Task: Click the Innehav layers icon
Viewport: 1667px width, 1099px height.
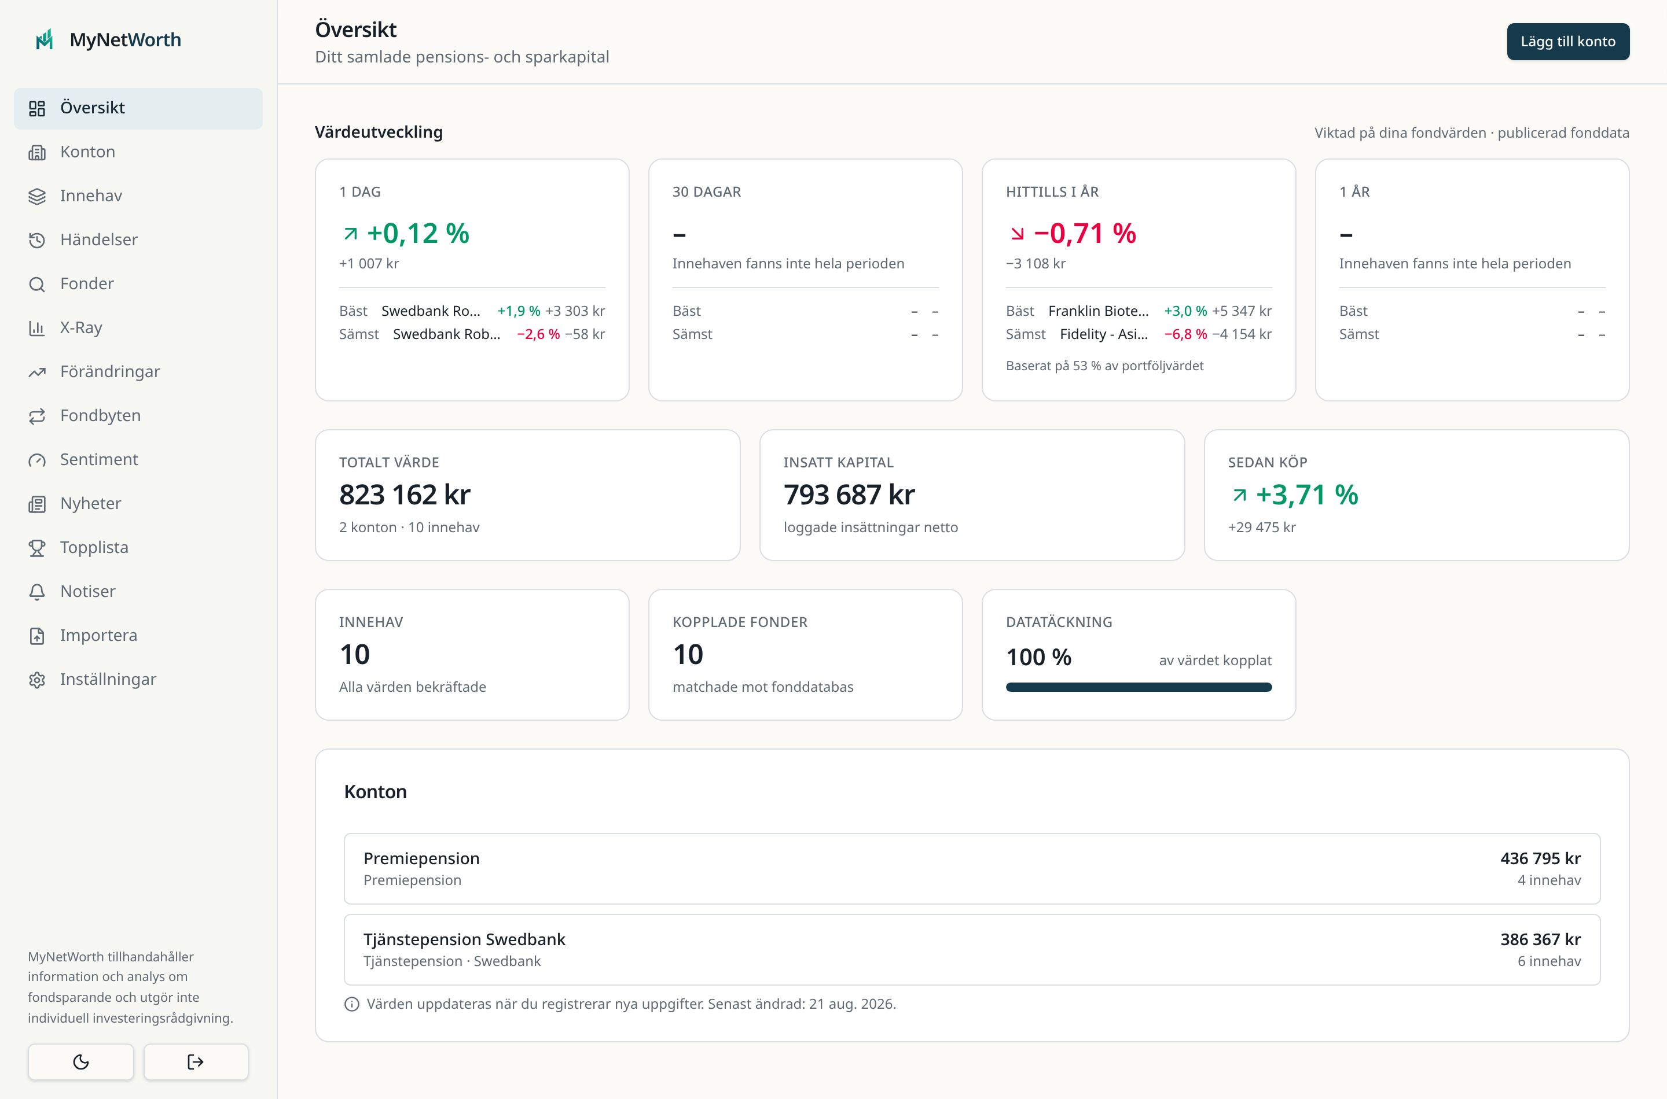Action: pyautogui.click(x=37, y=196)
